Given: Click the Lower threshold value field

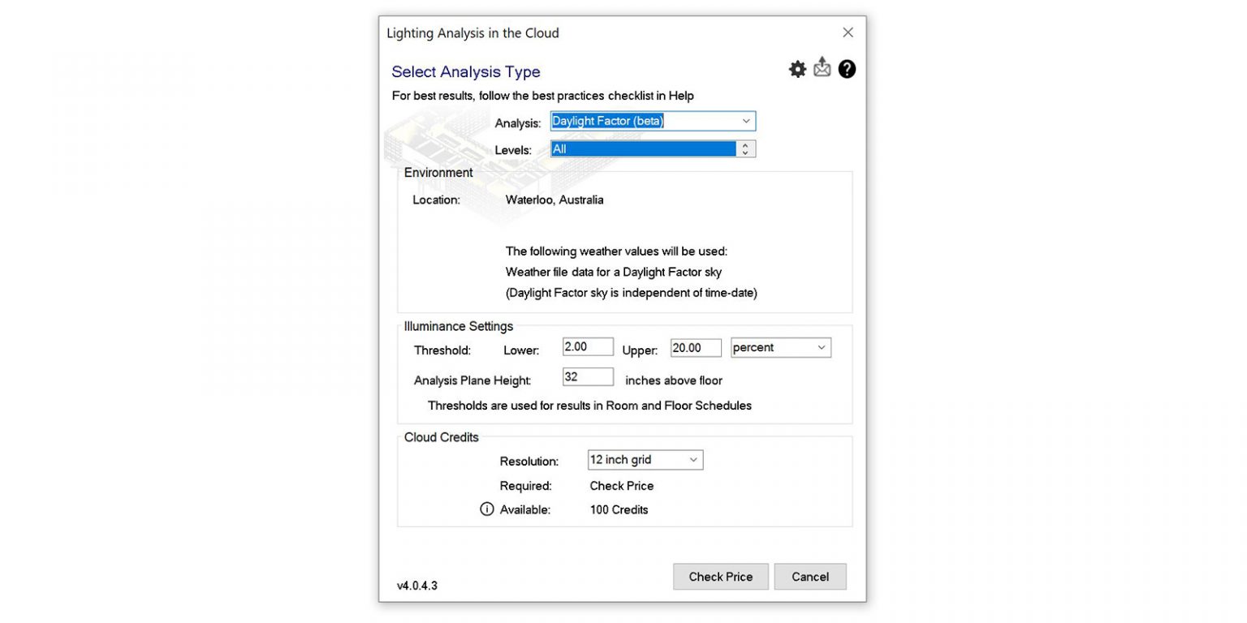Looking at the screenshot, I should coord(588,346).
